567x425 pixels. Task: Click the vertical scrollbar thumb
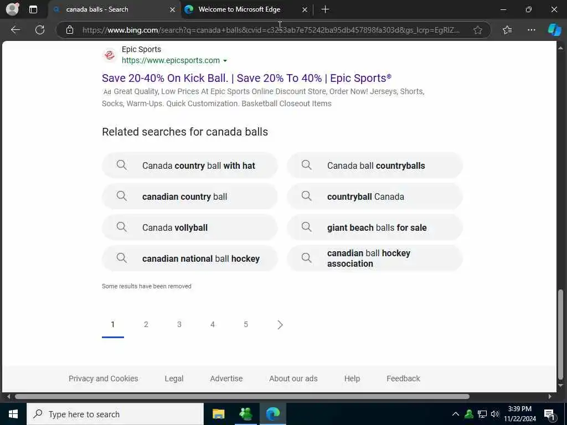click(560, 334)
